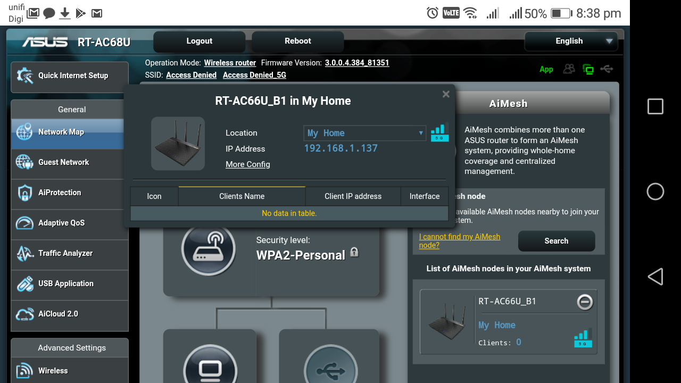Click 'My Home' location in node card

[497, 325]
